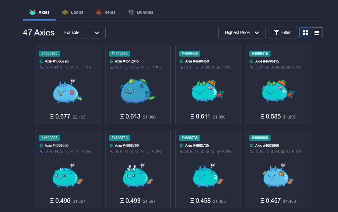Click the $1,483 dollar value
The image size is (338, 212).
(290, 201)
